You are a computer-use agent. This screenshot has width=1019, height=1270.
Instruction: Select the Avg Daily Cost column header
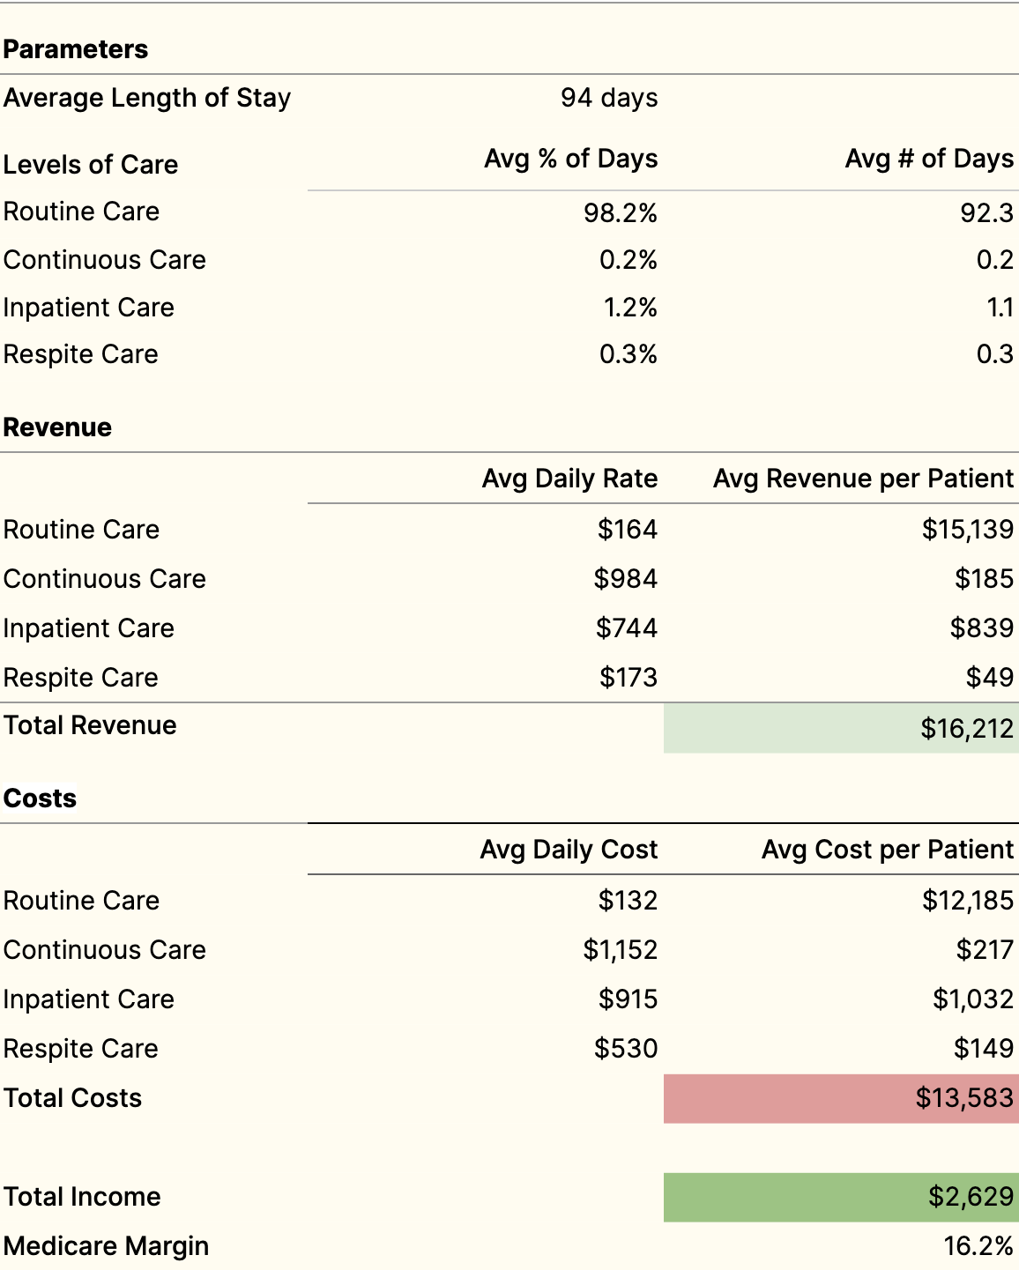tap(569, 850)
